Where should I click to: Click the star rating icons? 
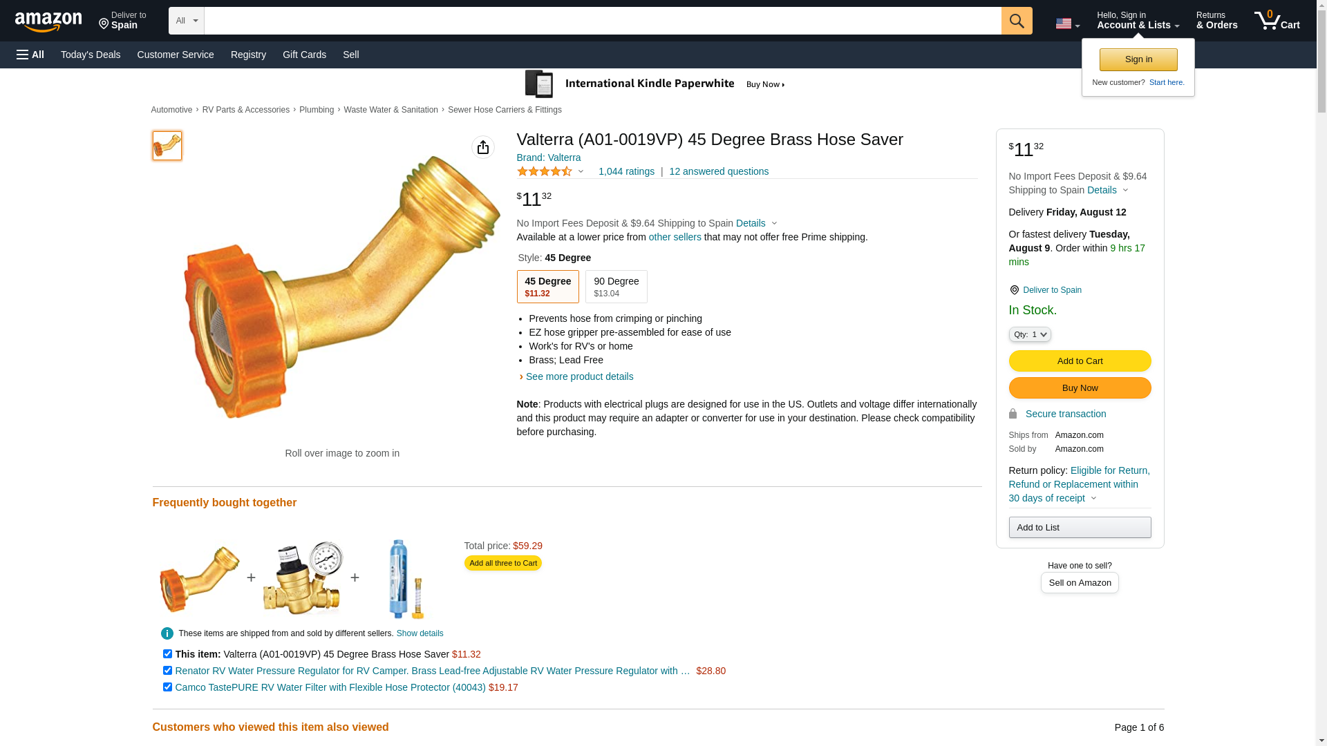coord(545,171)
